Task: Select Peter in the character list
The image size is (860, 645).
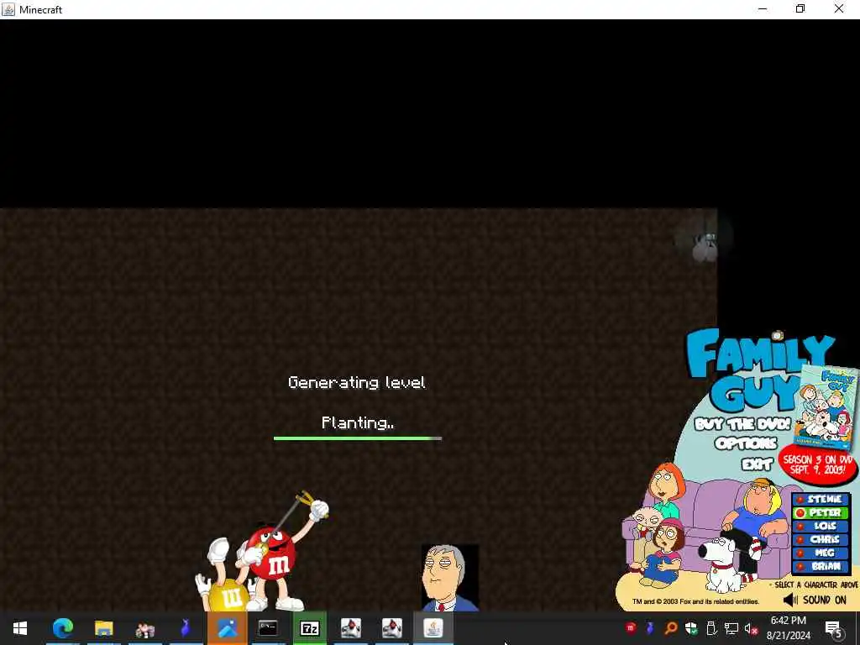Action: click(x=821, y=513)
